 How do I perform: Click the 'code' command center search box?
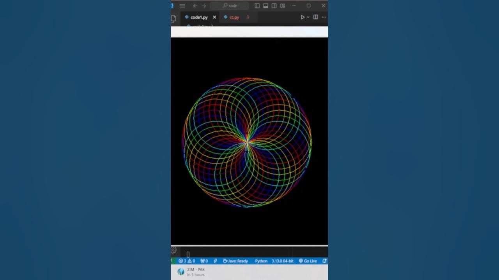[x=229, y=6]
